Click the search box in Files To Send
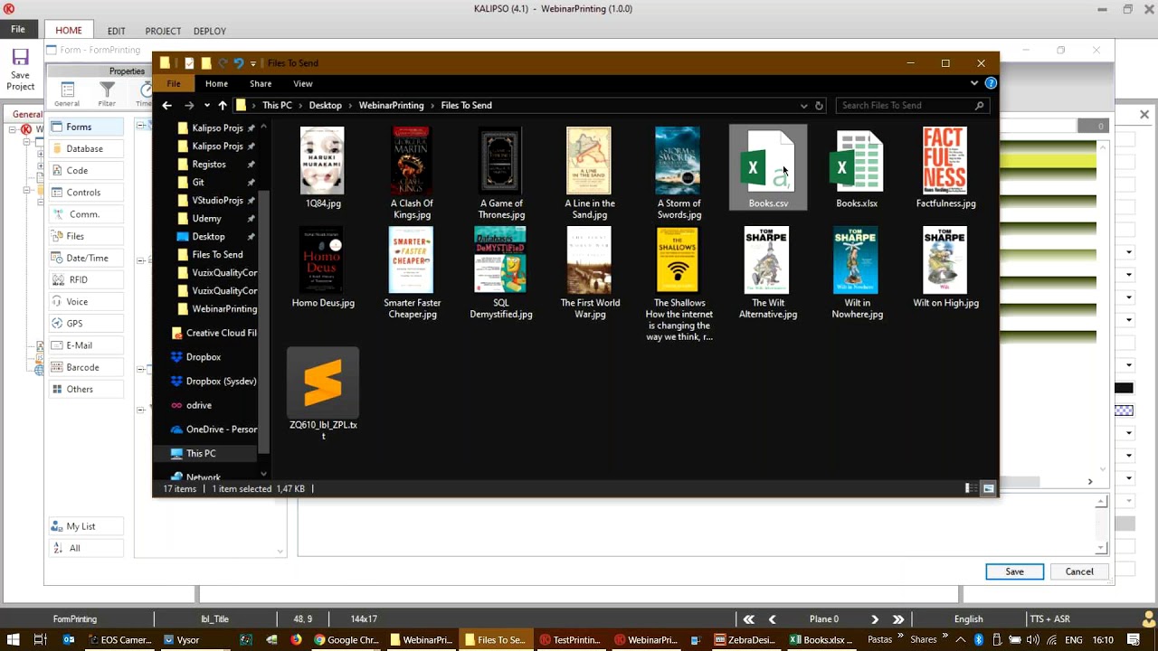This screenshot has height=651, width=1158. (911, 106)
